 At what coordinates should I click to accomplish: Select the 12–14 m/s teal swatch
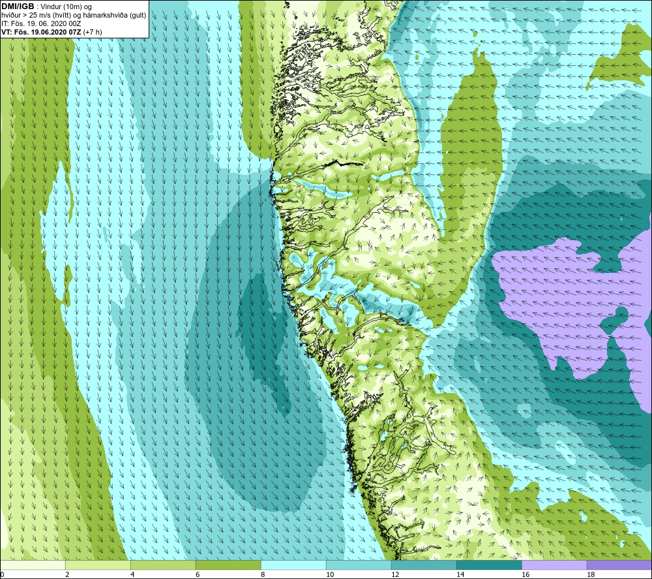pos(424,565)
